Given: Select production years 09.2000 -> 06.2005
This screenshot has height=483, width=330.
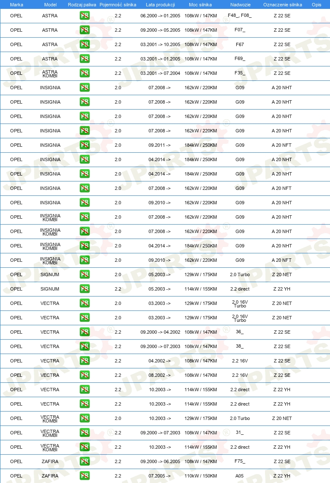Looking at the screenshot, I should [x=160, y=461].
